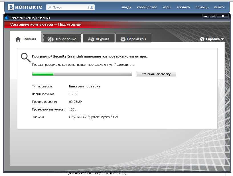Viewport: 233px width, 176px height.
Task: Open the помощь link in VK header
Action: (202, 7)
